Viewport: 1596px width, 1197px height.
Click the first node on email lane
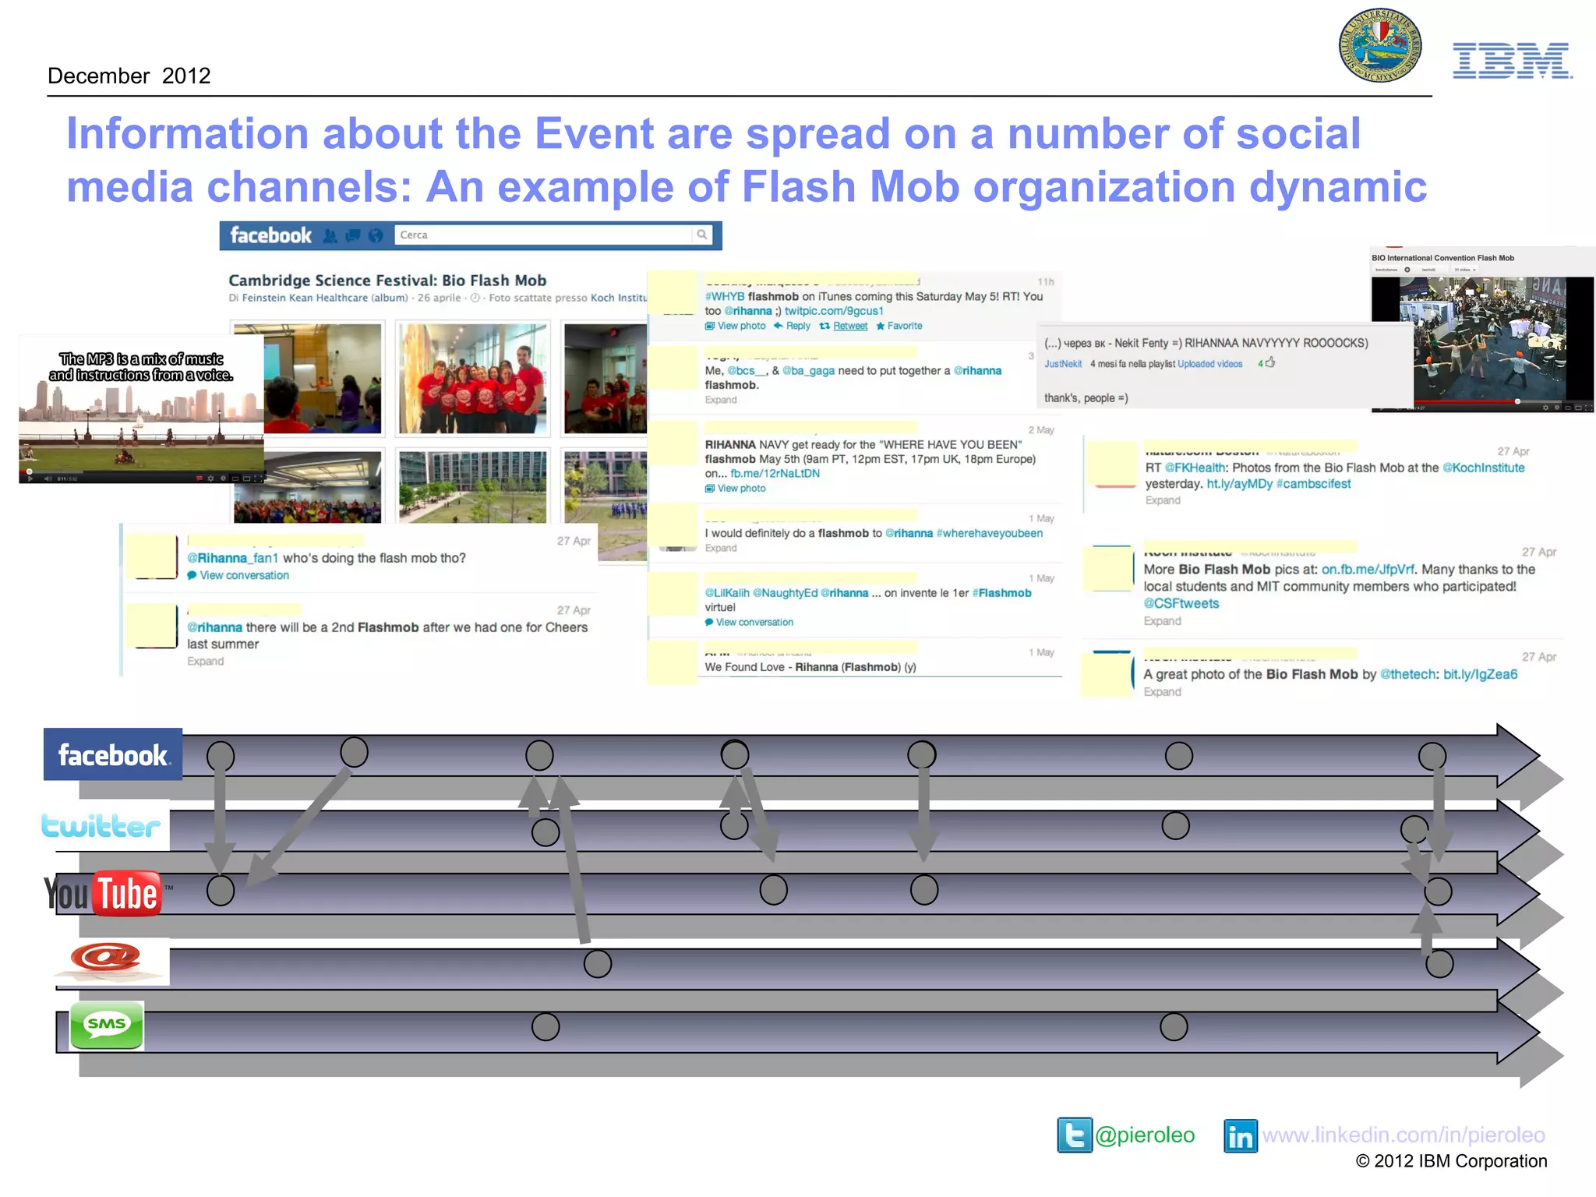tap(598, 964)
